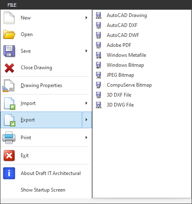
Task: Export as Windows Metafile
Action: [x=142, y=55]
